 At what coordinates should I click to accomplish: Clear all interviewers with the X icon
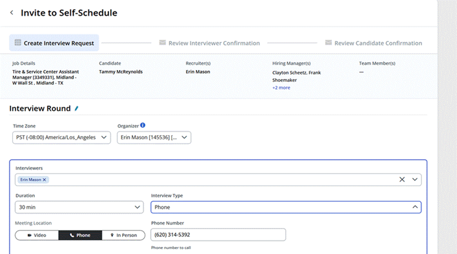point(402,180)
